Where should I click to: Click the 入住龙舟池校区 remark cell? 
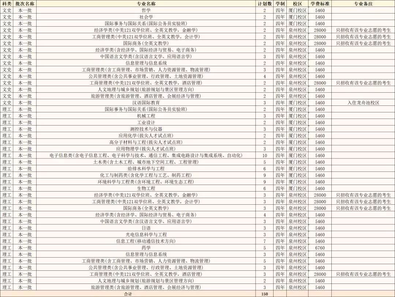[x=363, y=103]
